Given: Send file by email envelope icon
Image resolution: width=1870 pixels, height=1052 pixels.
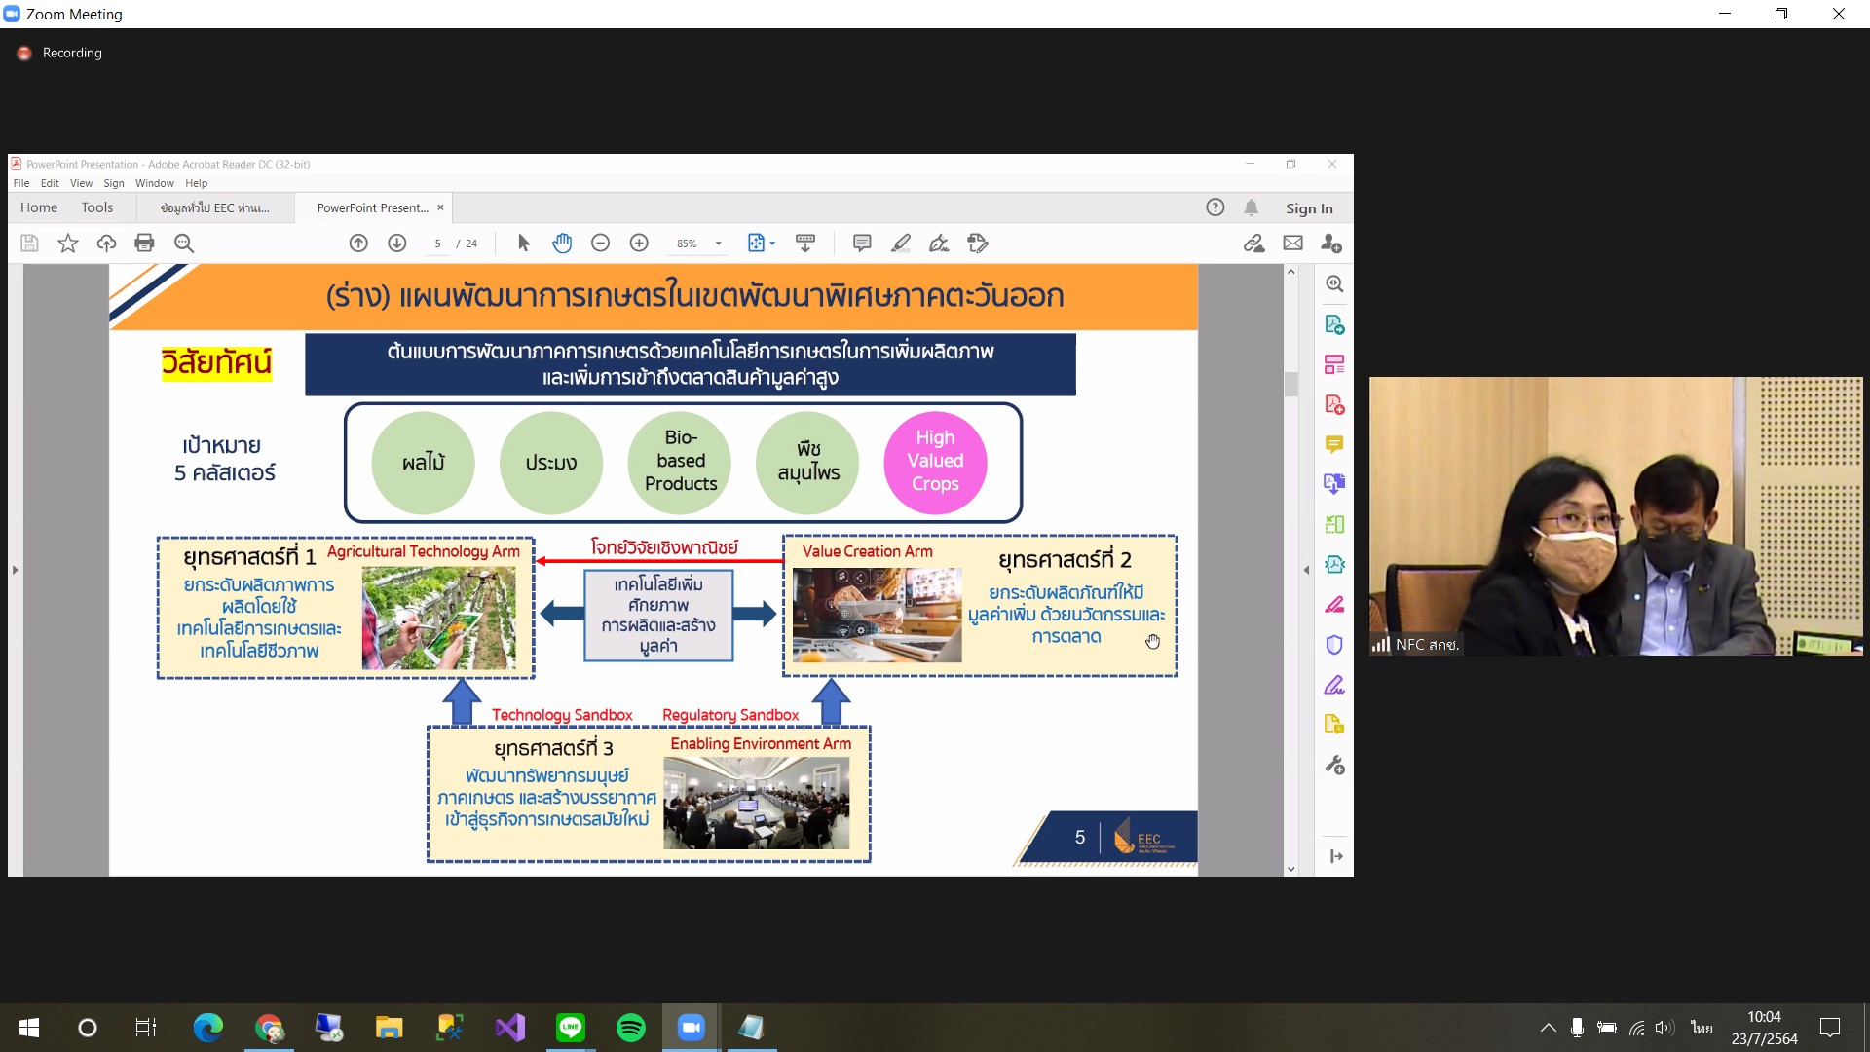Looking at the screenshot, I should (x=1292, y=244).
